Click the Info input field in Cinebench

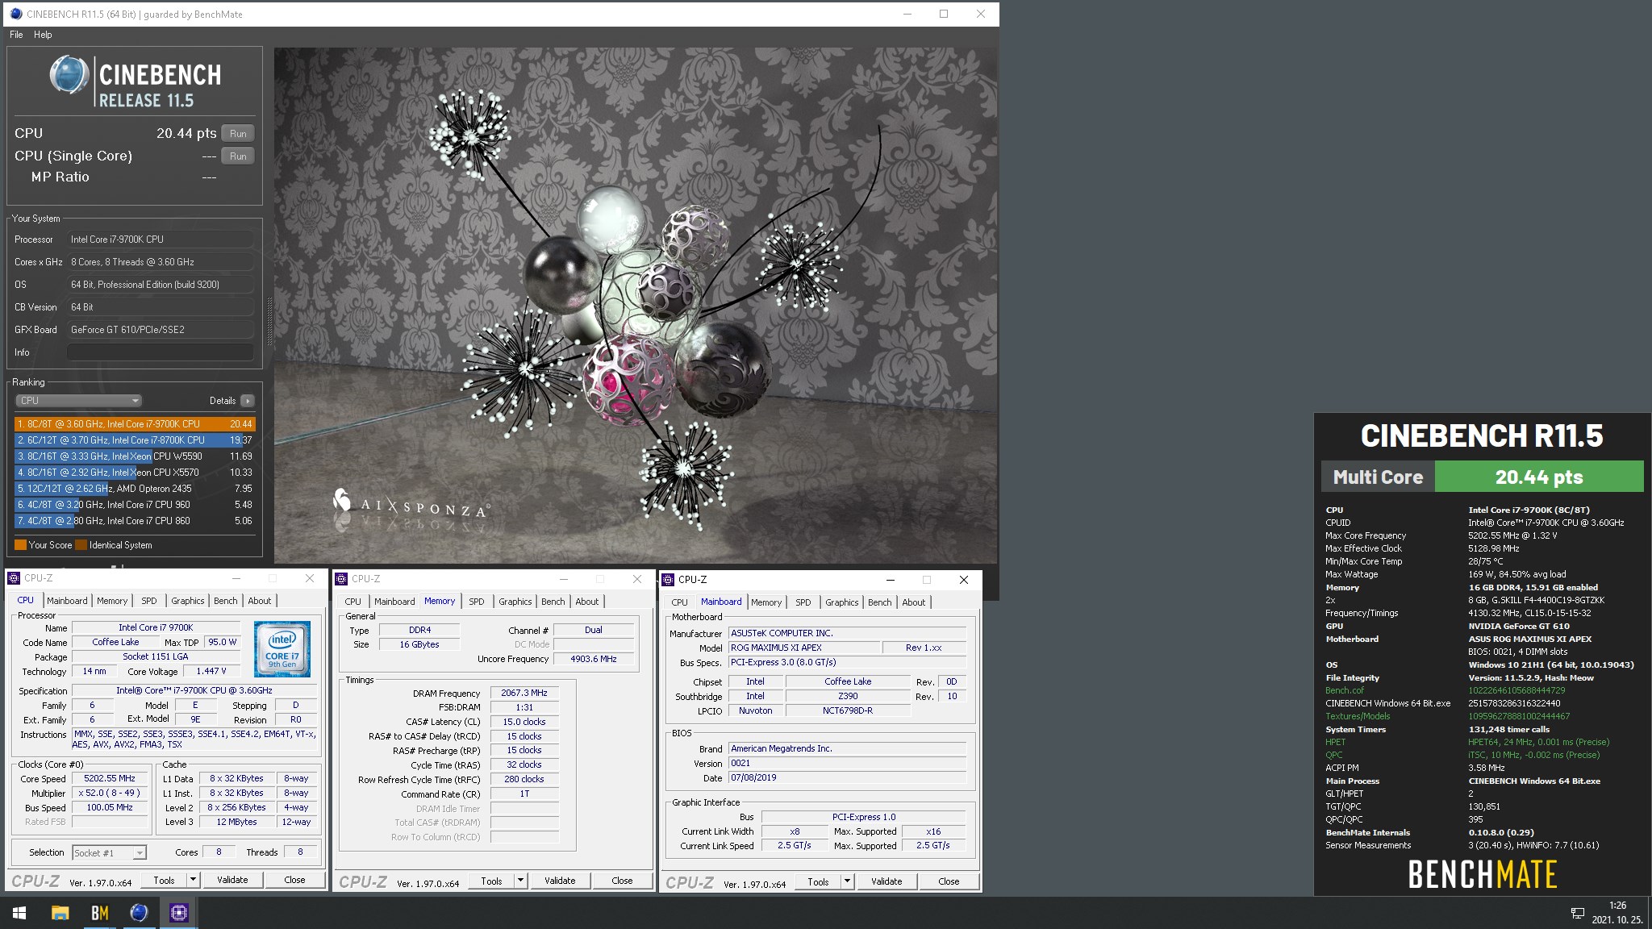(160, 352)
